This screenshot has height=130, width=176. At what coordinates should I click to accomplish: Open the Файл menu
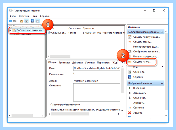[x=12, y=16]
